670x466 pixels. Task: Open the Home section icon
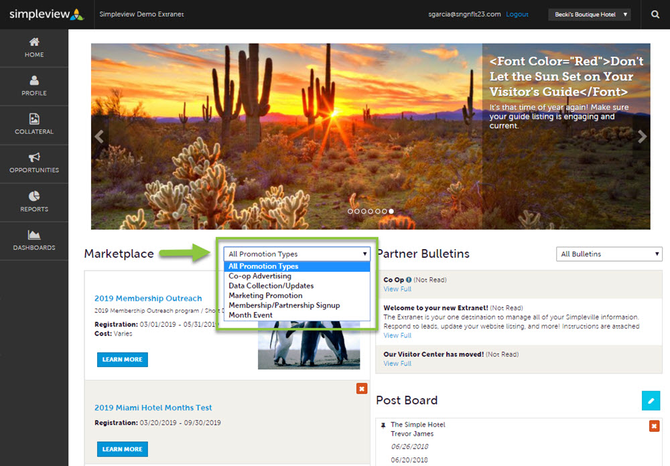[34, 42]
